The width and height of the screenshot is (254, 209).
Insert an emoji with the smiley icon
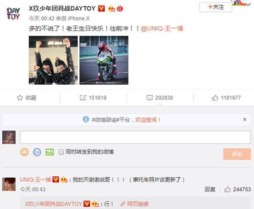(24, 152)
